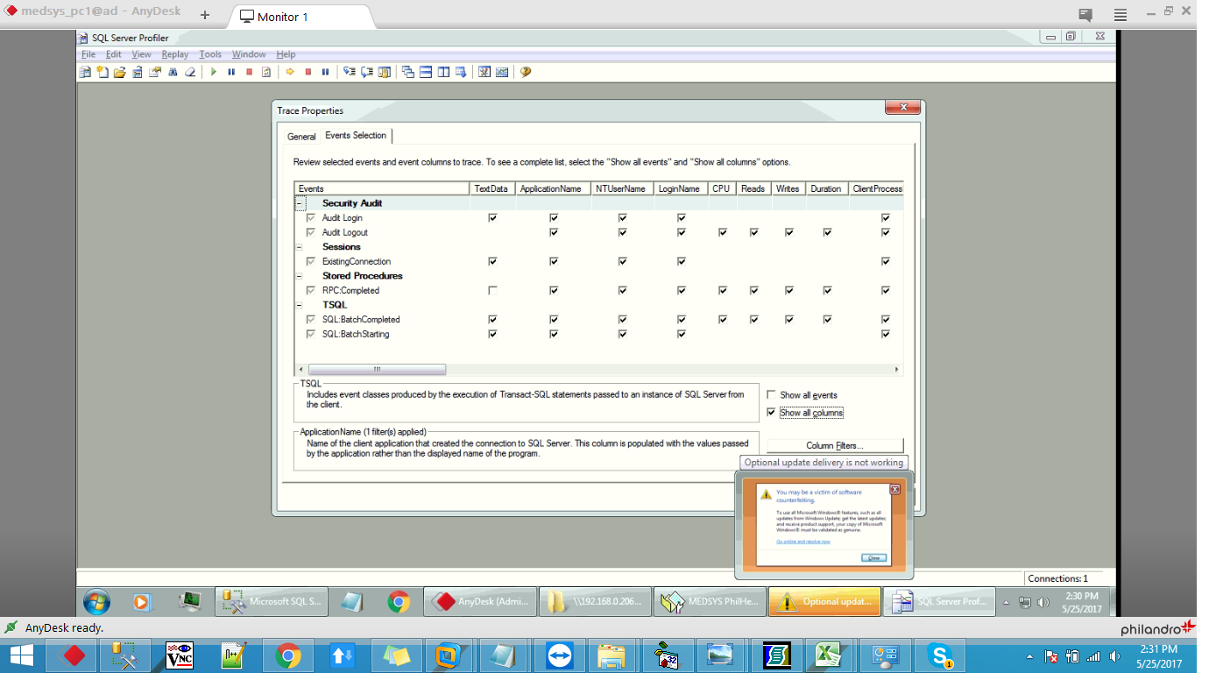This screenshot has height=687, width=1209.
Task: Click the yellow Start Replay arrow icon
Action: point(290,72)
